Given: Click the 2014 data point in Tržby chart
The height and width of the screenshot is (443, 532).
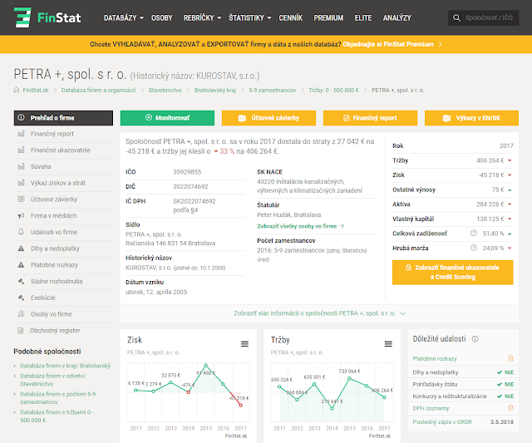Looking at the screenshot, I should (332, 408).
